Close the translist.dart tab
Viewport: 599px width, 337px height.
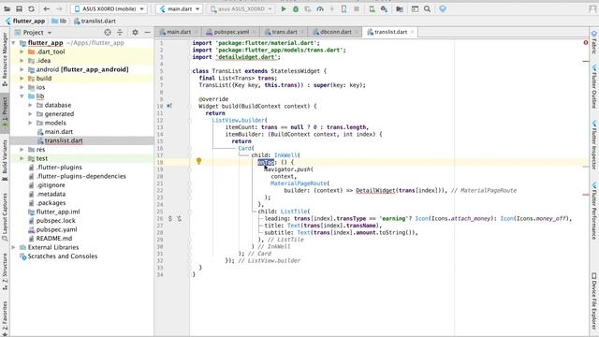click(412, 32)
